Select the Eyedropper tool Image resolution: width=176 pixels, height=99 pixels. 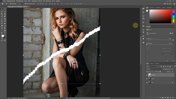(x=2, y=16)
